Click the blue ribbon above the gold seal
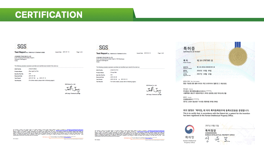The image size is (264, 159). [238, 45]
